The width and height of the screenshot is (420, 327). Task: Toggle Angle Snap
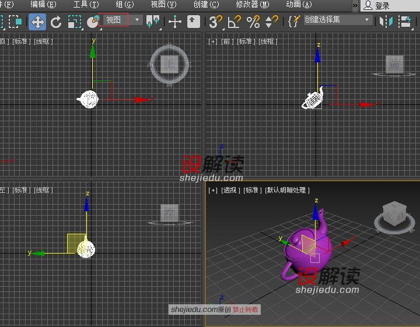(x=235, y=22)
